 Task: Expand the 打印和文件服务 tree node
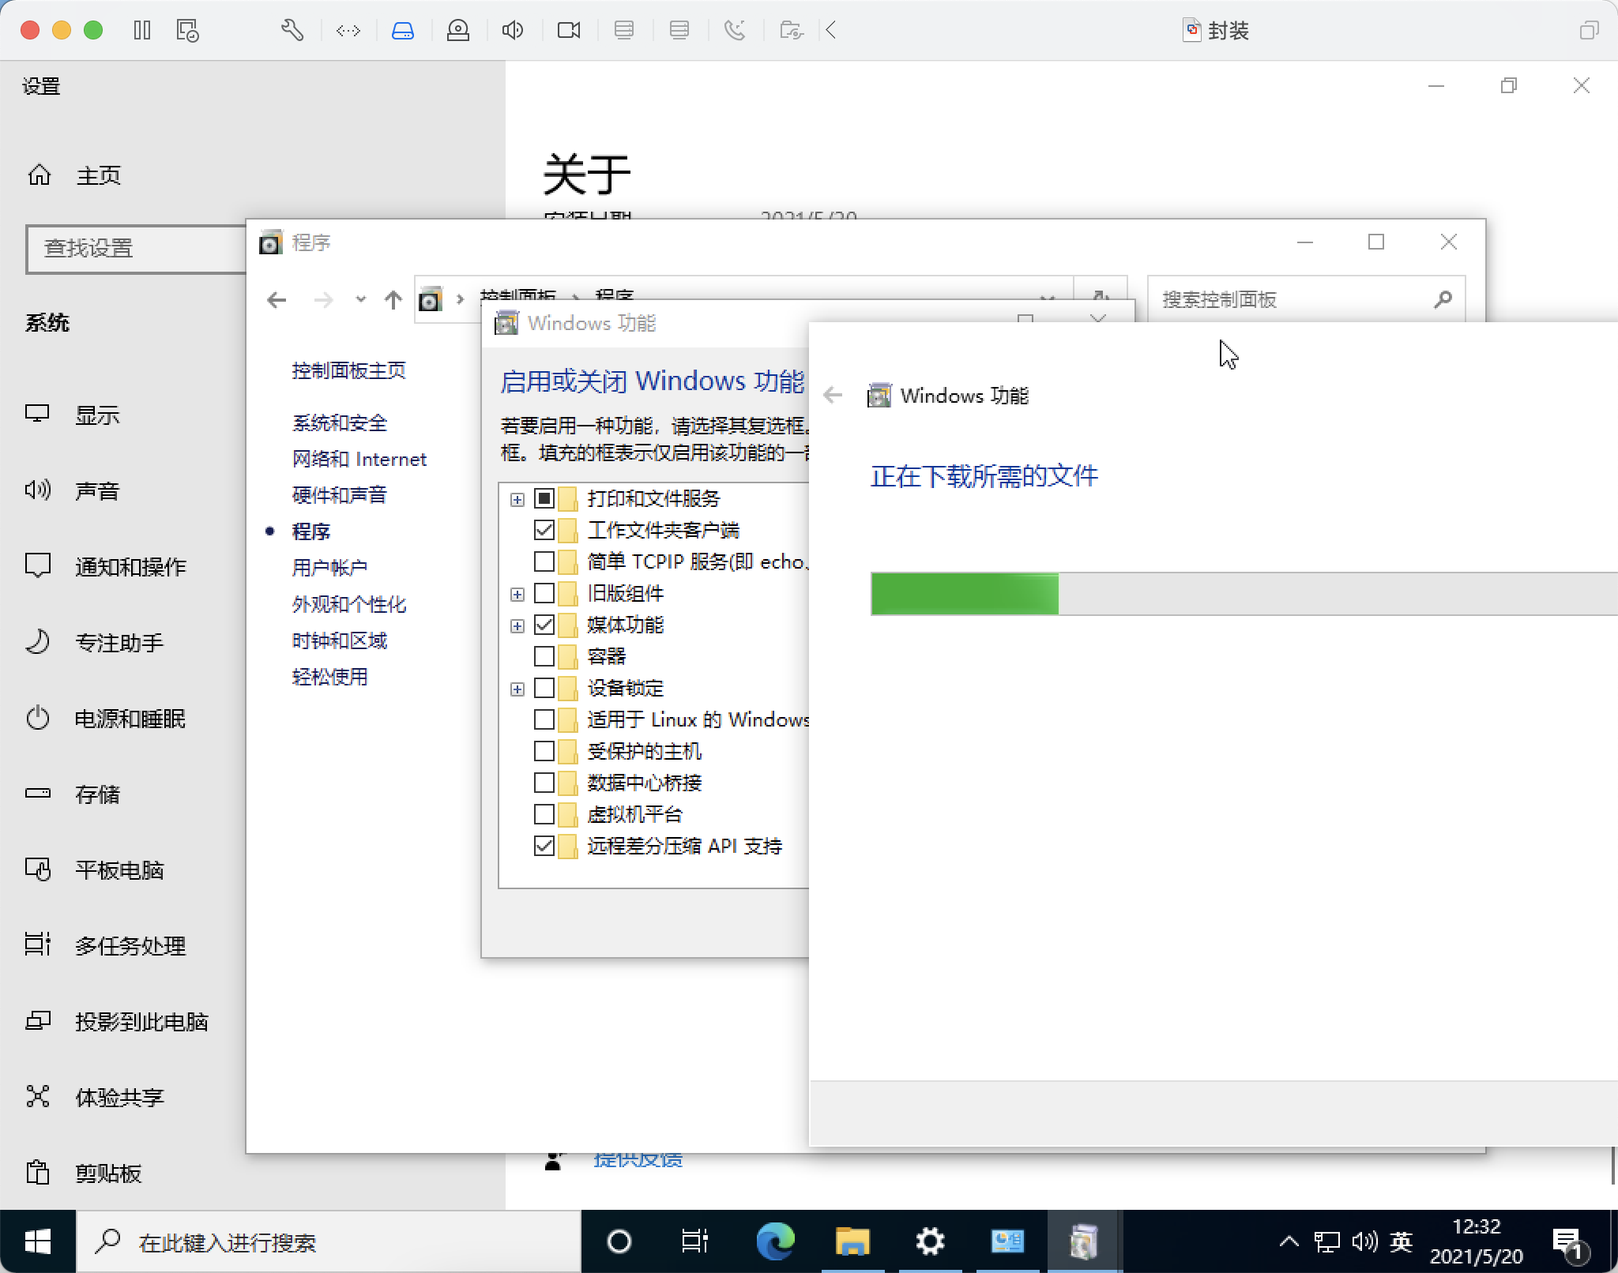tap(517, 499)
